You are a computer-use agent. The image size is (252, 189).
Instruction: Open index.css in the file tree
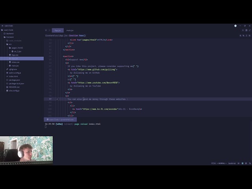click(14, 62)
